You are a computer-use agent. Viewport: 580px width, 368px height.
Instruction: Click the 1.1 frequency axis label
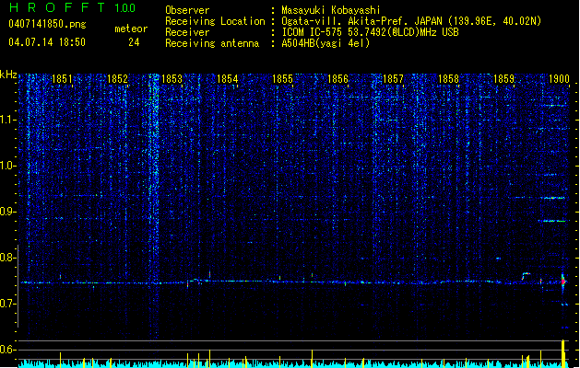(8, 120)
